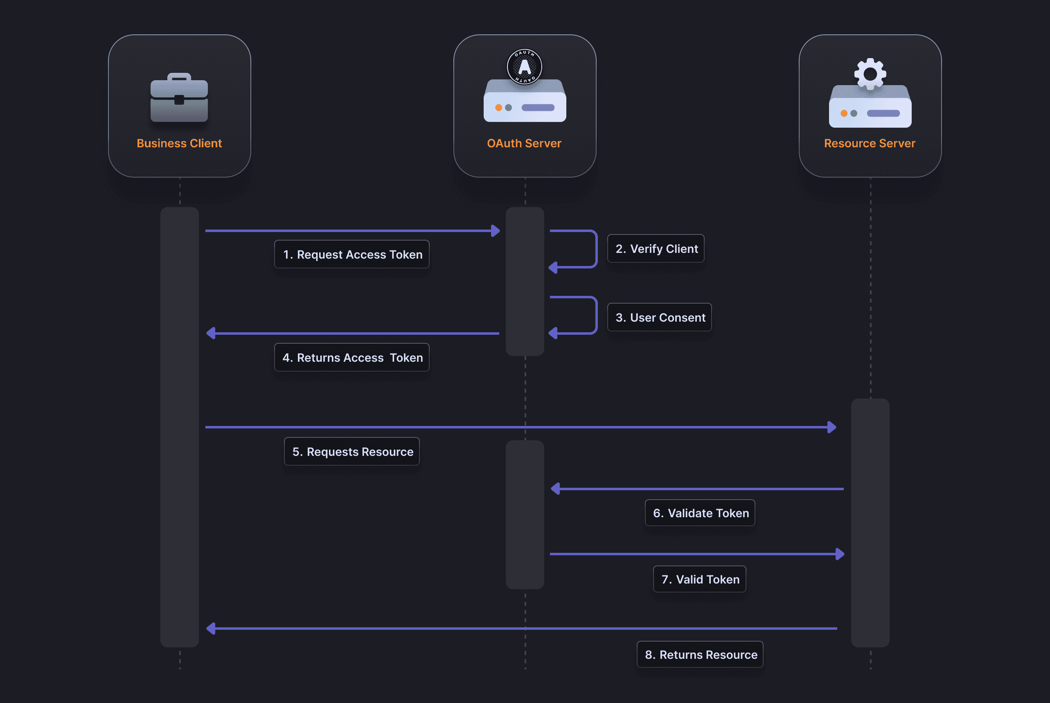Image resolution: width=1050 pixels, height=703 pixels.
Task: Select the circular OAuth 'A' badge
Action: pos(525,67)
